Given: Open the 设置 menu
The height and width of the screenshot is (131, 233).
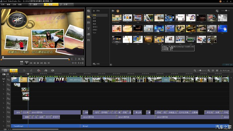Looking at the screenshot, I should point(20,4).
